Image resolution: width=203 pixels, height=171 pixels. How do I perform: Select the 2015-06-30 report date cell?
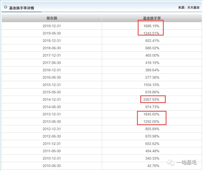click(x=52, y=92)
